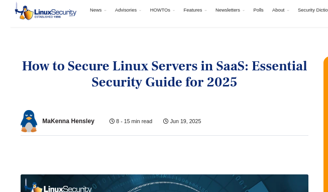Click the LinuxSecurity penguin logo in the header
This screenshot has height=192, width=328.
46,11
